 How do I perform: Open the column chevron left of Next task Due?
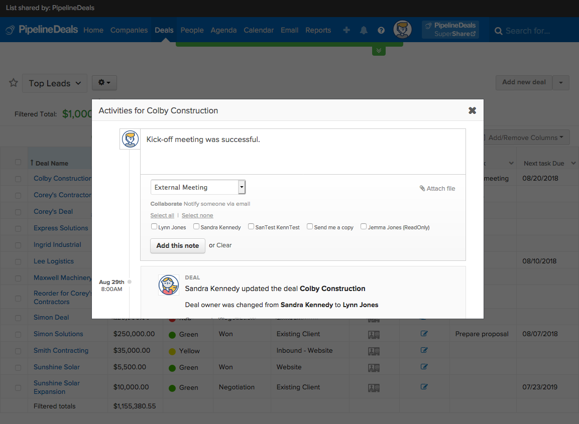(x=511, y=163)
